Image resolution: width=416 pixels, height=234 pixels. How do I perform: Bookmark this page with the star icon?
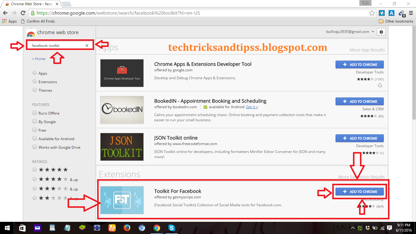tap(372, 13)
